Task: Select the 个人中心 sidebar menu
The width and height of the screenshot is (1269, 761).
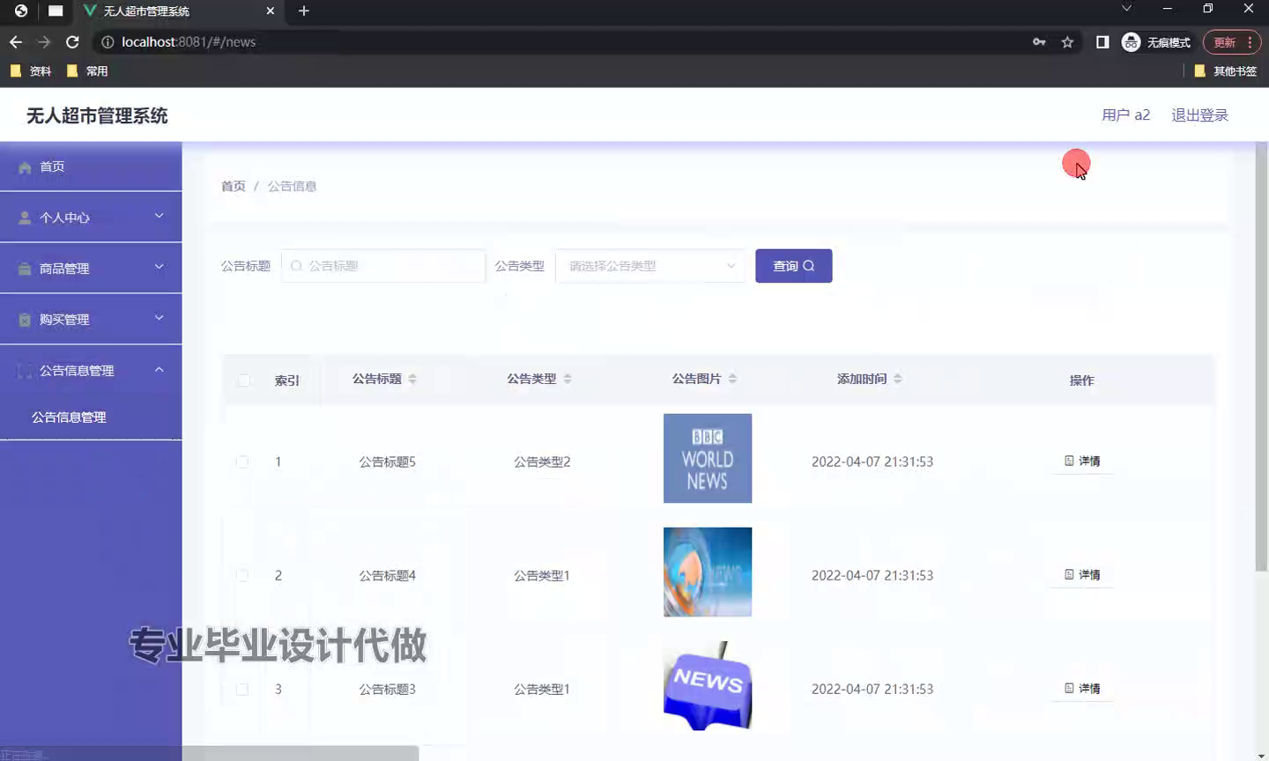Action: (91, 218)
